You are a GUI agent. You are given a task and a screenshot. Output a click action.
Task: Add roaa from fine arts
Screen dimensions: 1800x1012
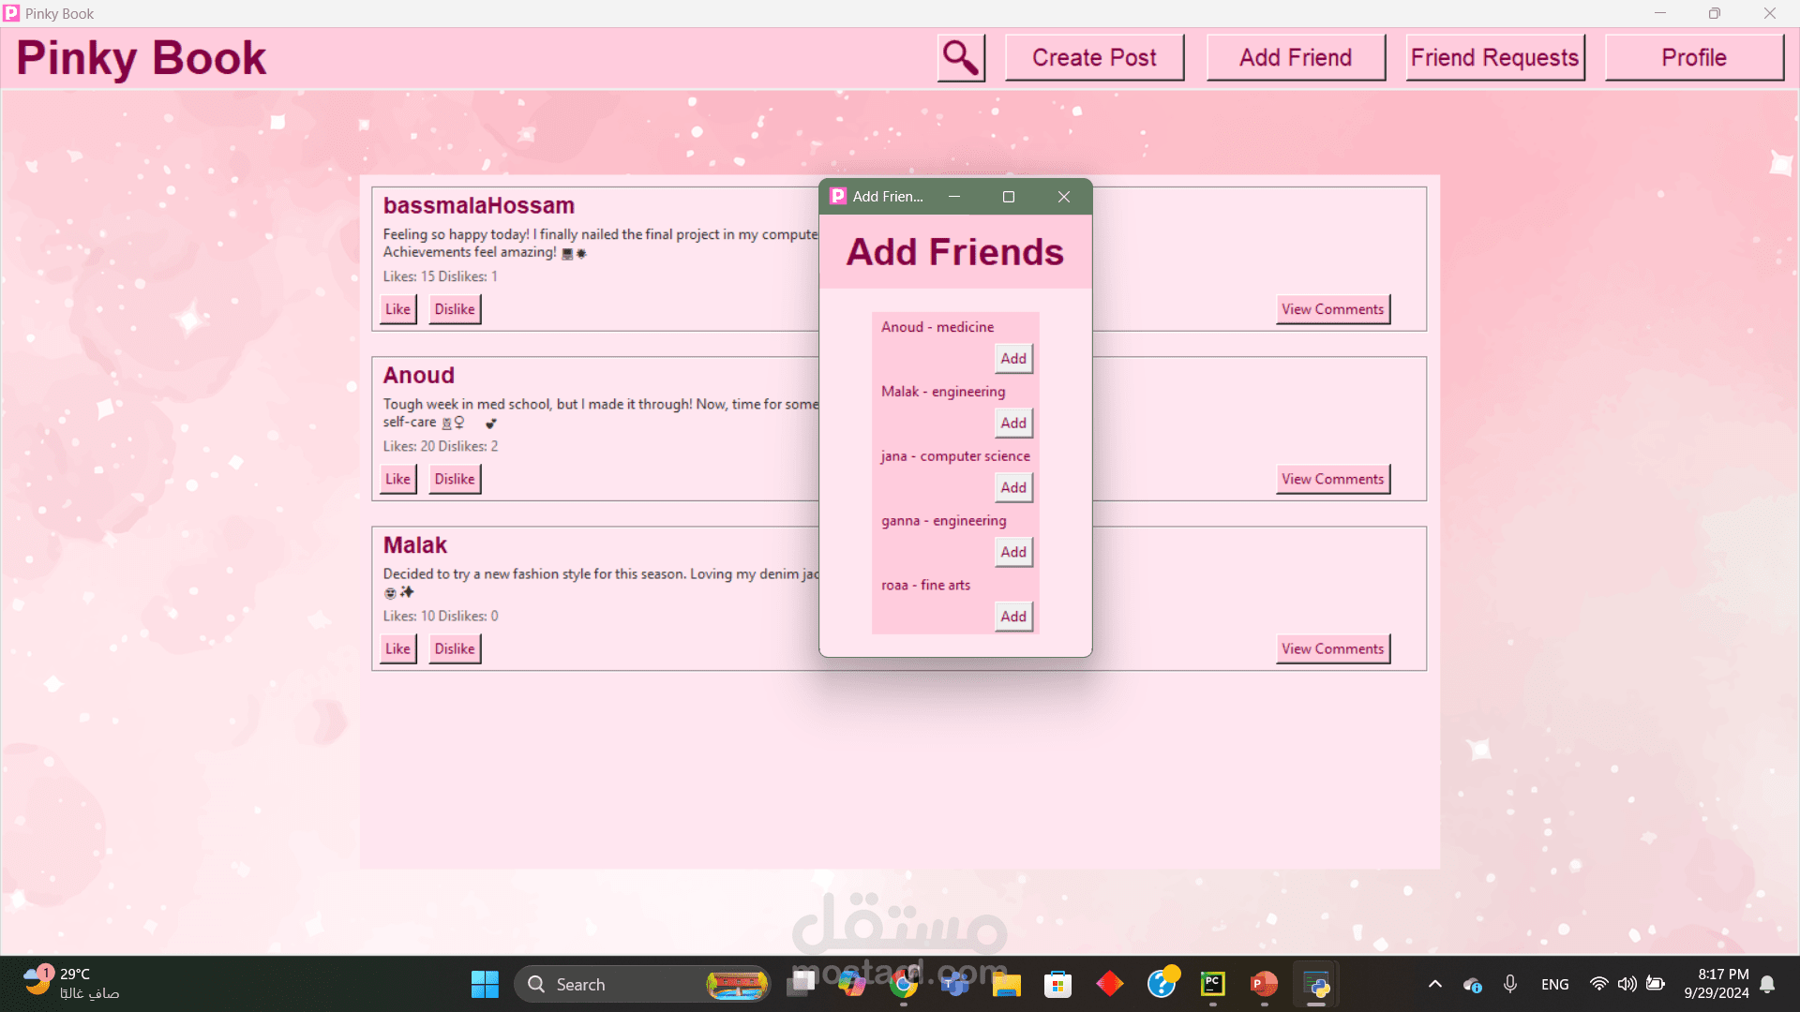[1012, 617]
